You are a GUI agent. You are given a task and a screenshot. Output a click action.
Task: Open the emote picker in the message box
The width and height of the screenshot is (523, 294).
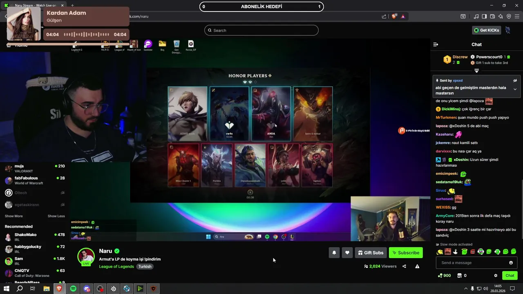point(511,263)
